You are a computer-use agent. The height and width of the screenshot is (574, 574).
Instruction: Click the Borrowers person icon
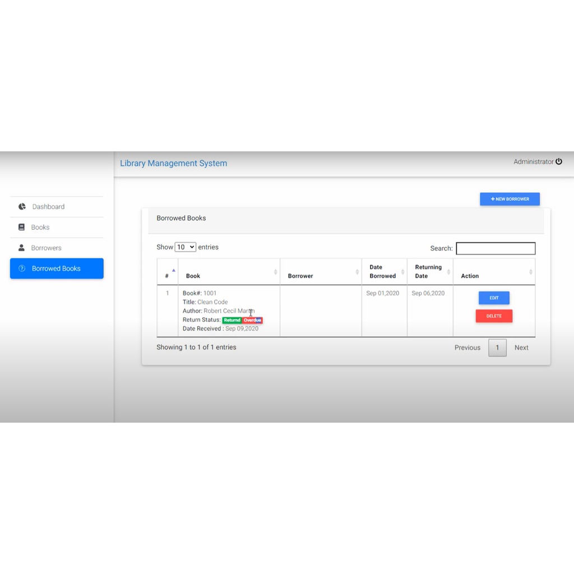tap(22, 248)
